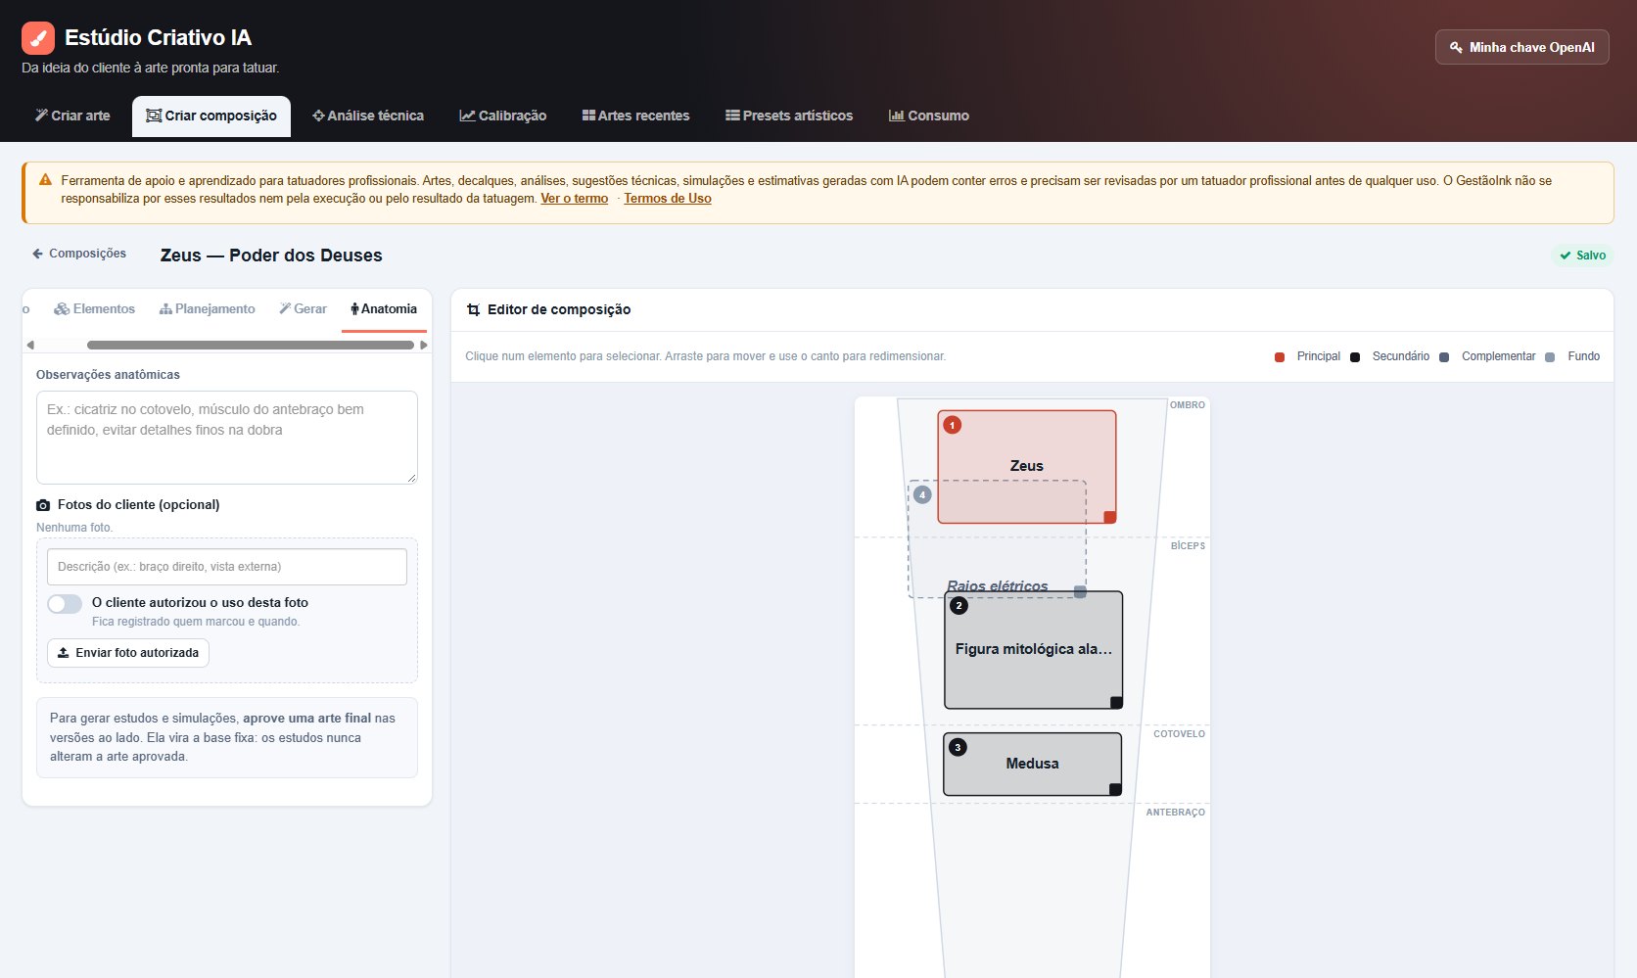This screenshot has width=1637, height=978.
Task: Click the crop icon in Editor de composição header
Action: [x=474, y=309]
